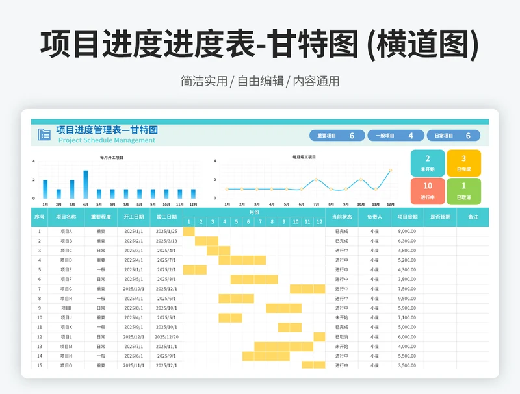520x394 pixels.
Task: Select the 项目G name cell
Action: (66, 289)
